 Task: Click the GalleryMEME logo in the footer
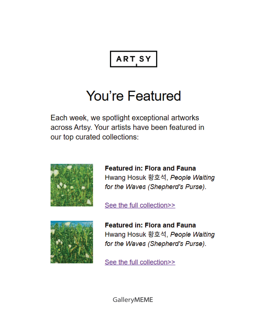point(133,300)
